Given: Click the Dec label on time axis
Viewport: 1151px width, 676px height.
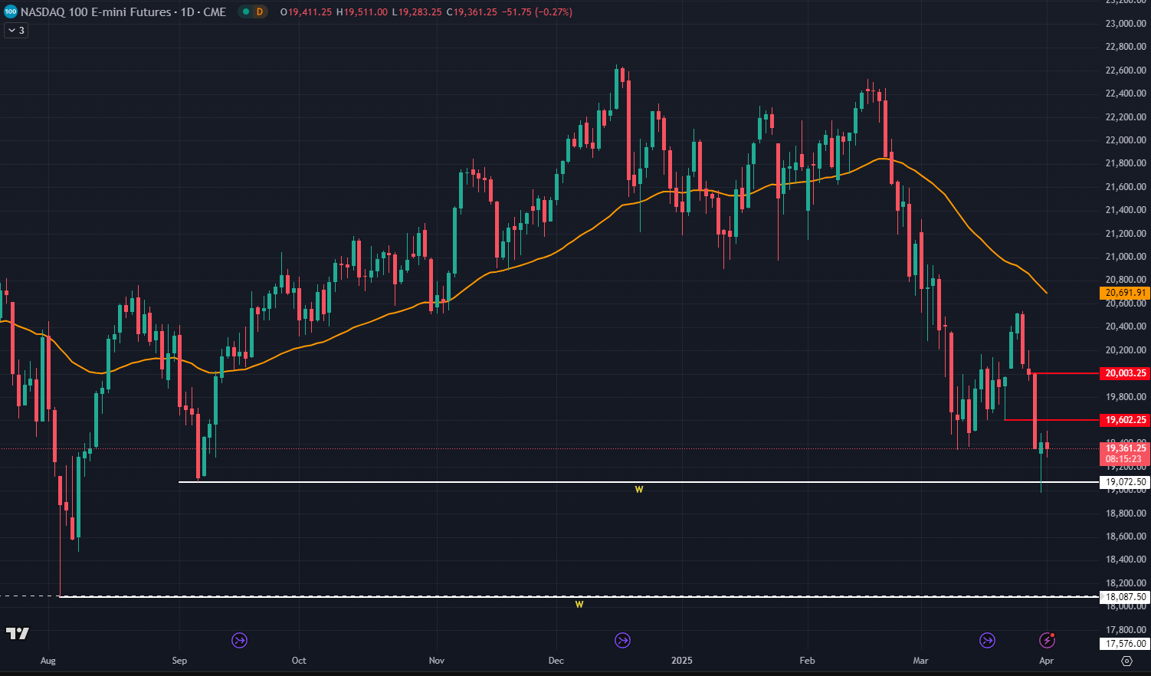Looking at the screenshot, I should pyautogui.click(x=556, y=660).
